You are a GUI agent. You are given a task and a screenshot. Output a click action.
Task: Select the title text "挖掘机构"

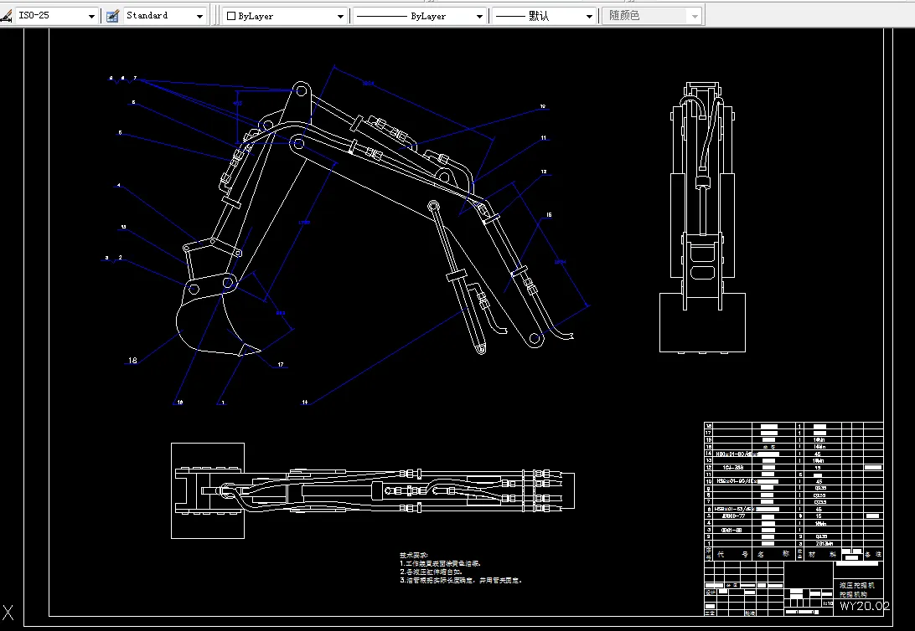853,594
